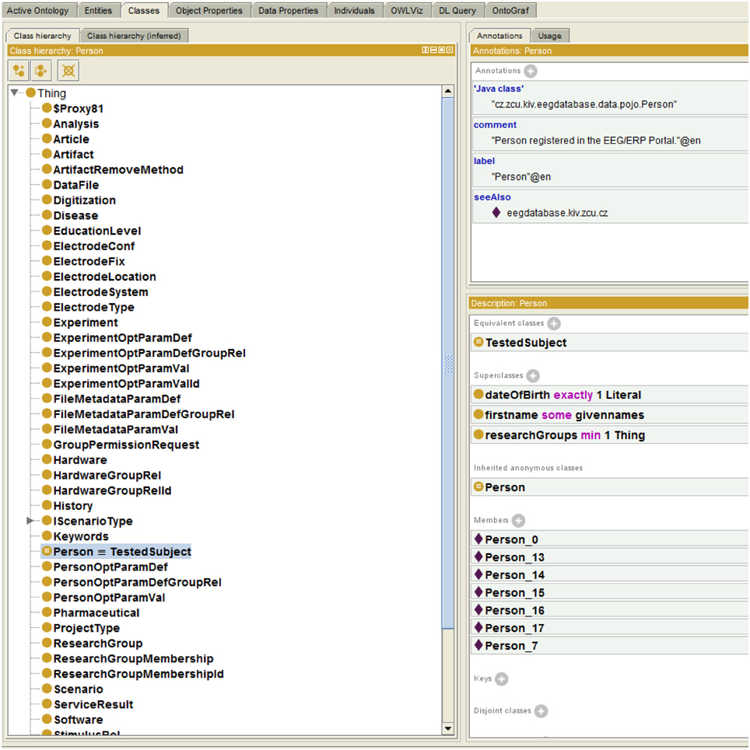This screenshot has width=750, height=750.
Task: Open the Entities tab
Action: (x=98, y=11)
